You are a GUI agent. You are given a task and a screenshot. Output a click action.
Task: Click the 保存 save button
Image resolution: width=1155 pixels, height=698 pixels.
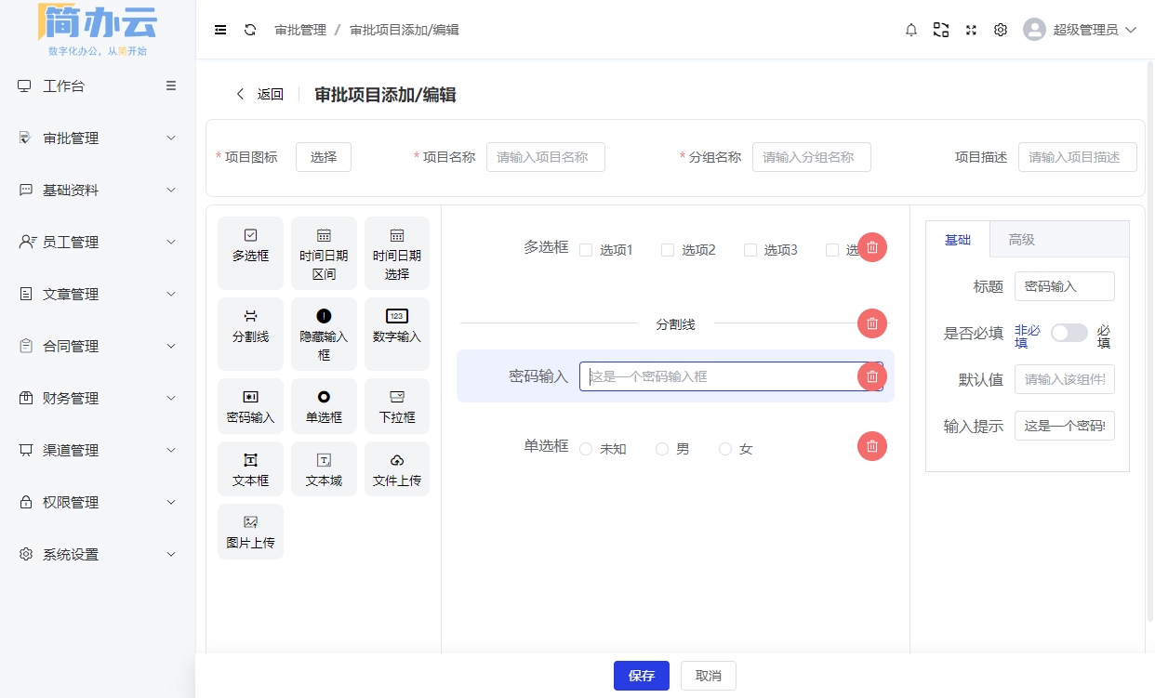[641, 676]
